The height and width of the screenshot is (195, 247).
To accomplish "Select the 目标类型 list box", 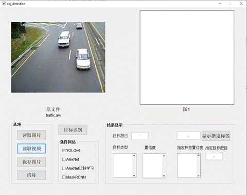I will click(x=125, y=166).
